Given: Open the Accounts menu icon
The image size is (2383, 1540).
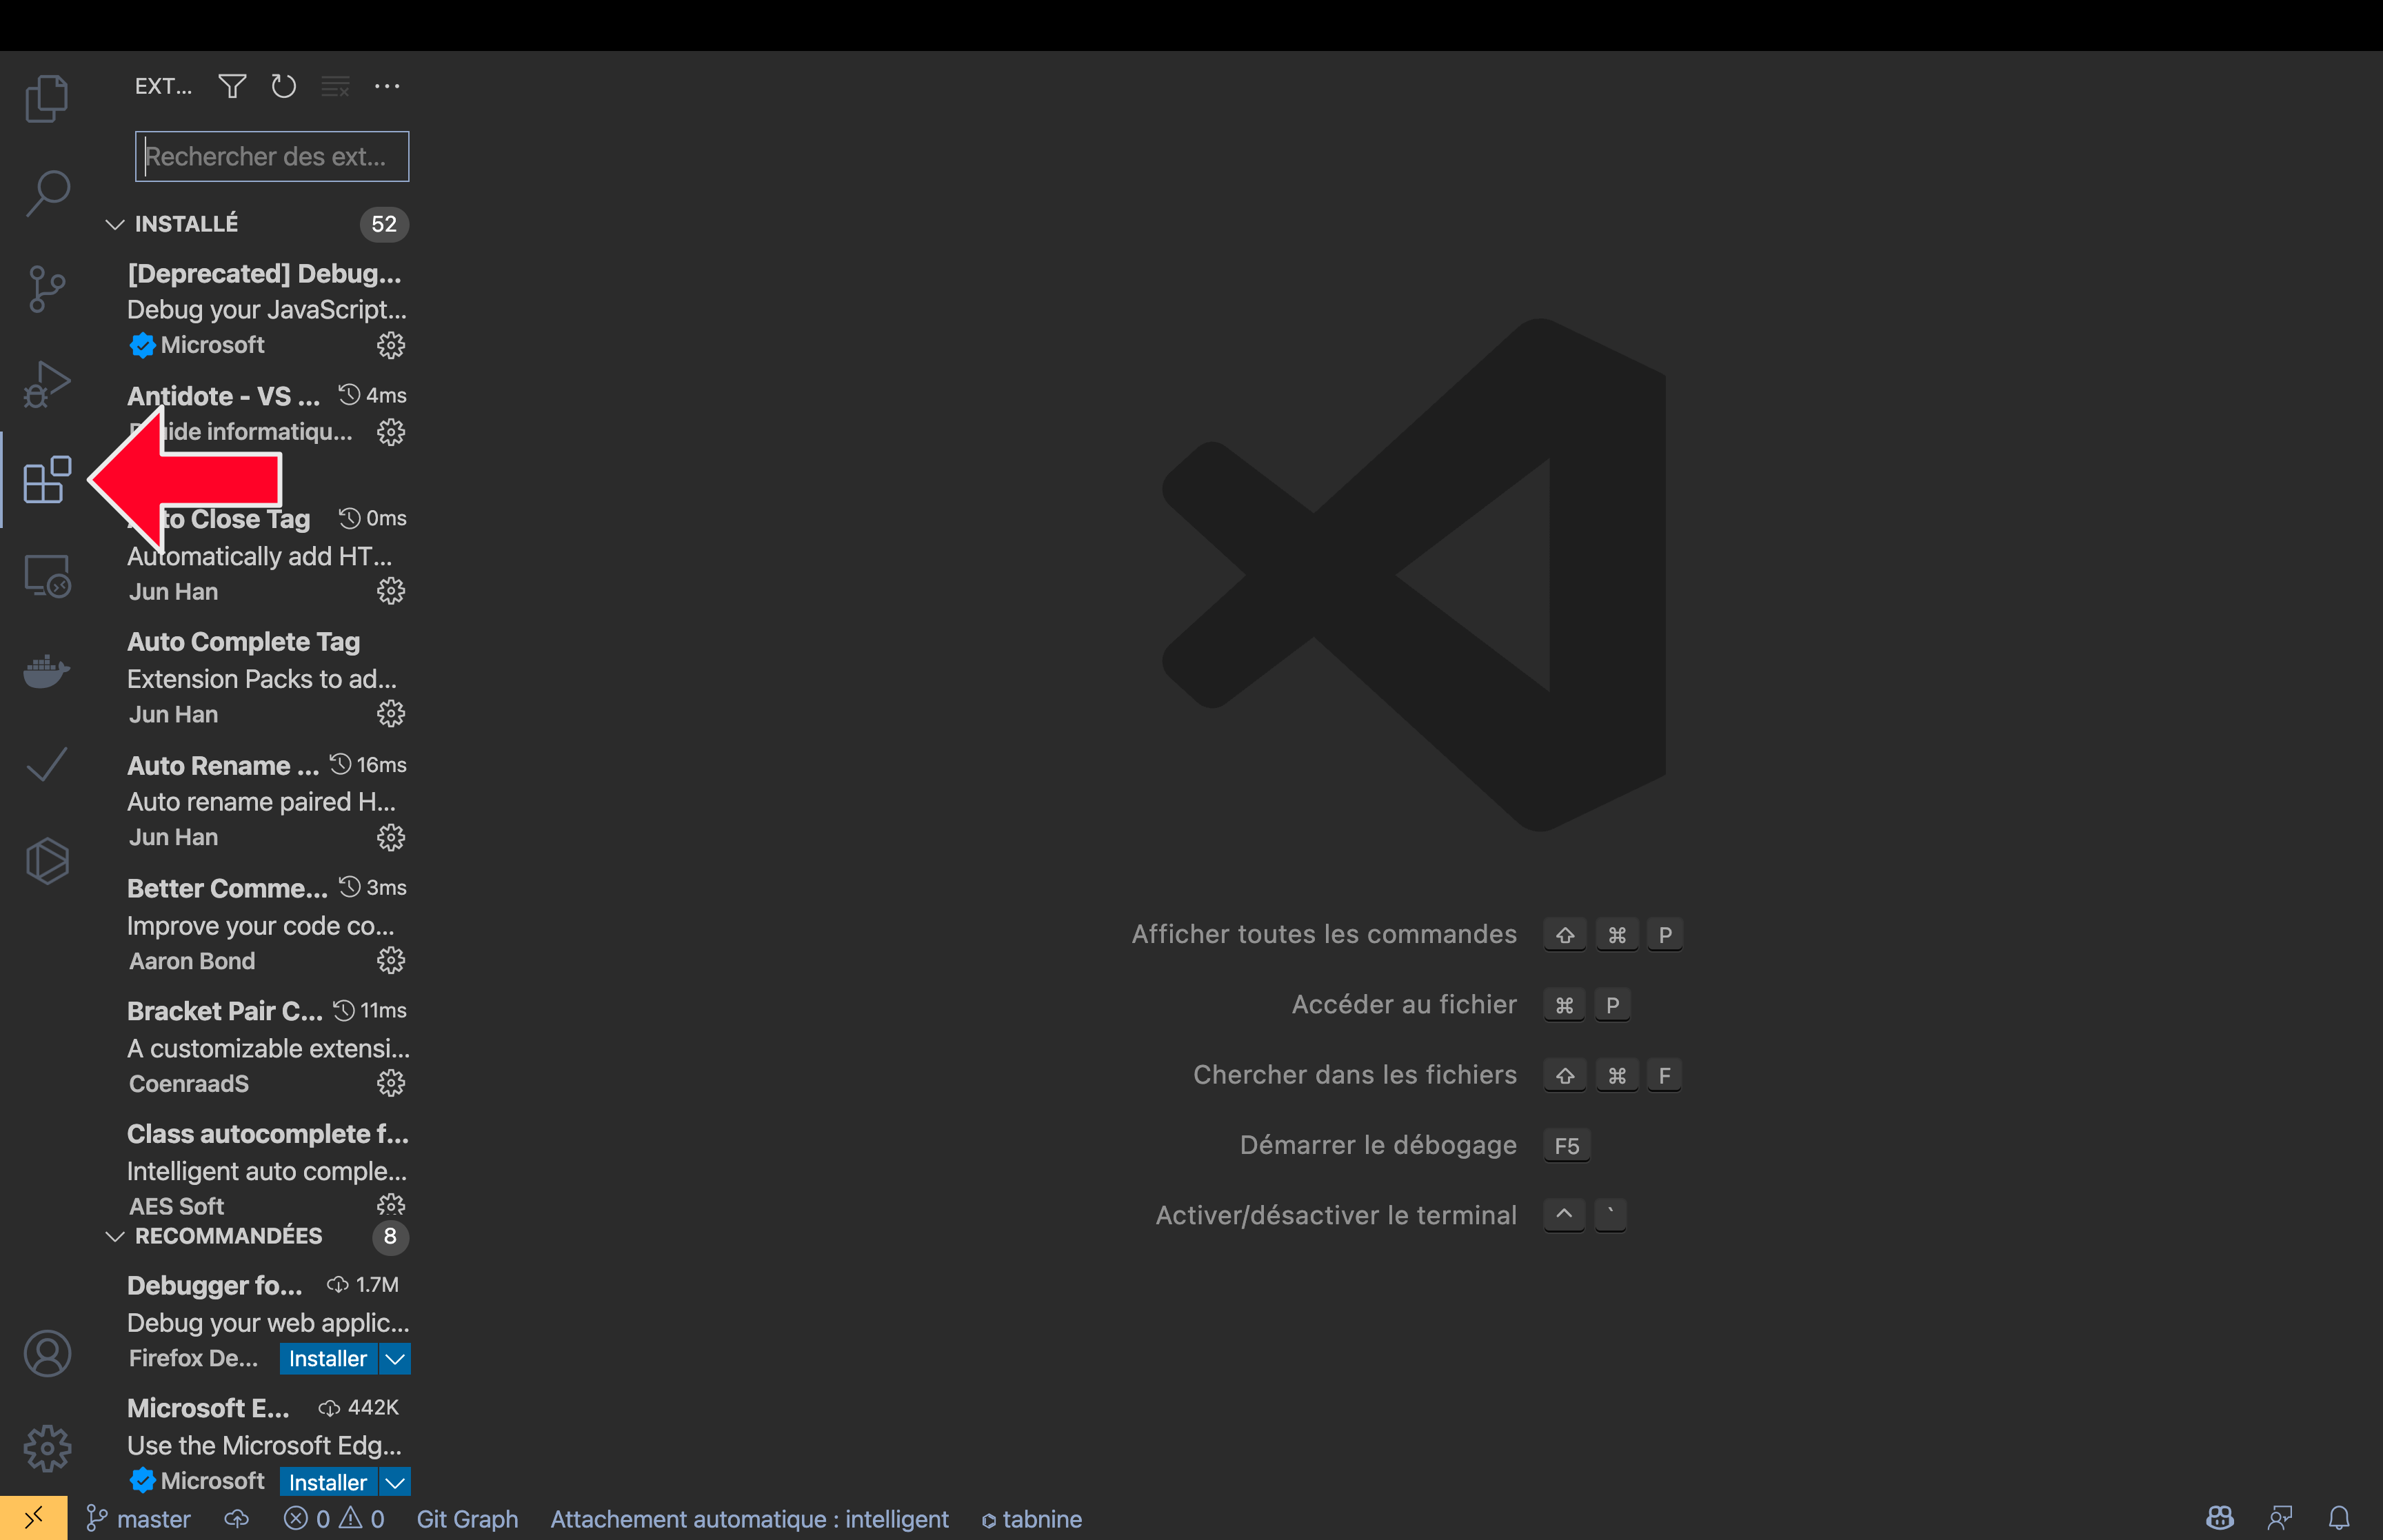Looking at the screenshot, I should pos(47,1353).
